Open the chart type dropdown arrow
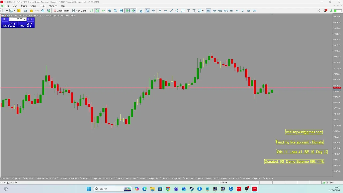 tap(7, 11)
